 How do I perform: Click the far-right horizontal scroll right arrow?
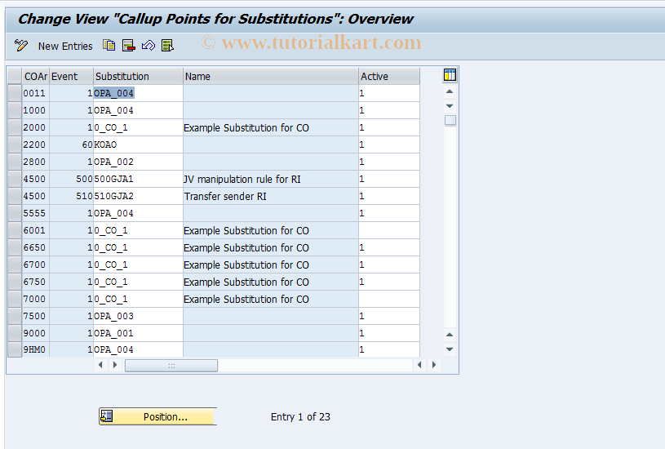point(434,365)
